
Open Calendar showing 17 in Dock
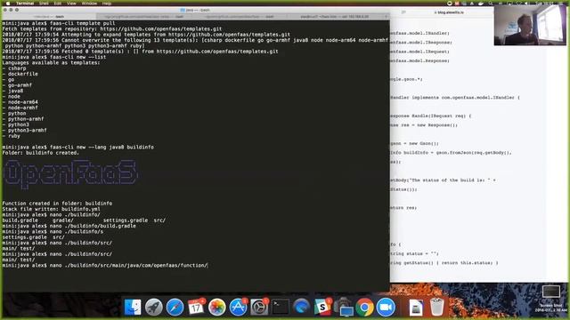click(196, 308)
